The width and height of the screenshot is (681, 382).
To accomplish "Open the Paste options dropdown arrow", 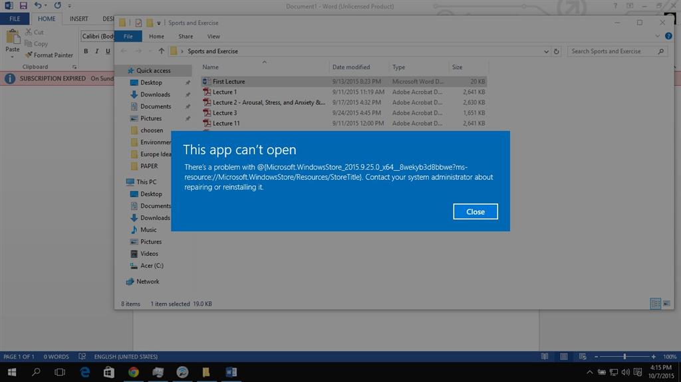I will pyautogui.click(x=12, y=56).
